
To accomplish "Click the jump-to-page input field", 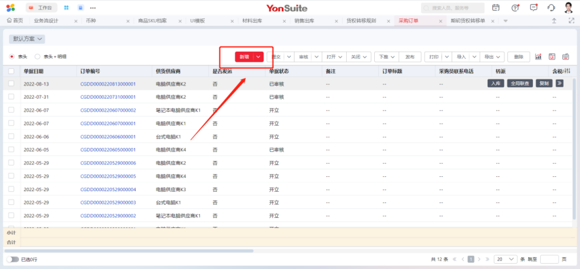I will [x=549, y=259].
